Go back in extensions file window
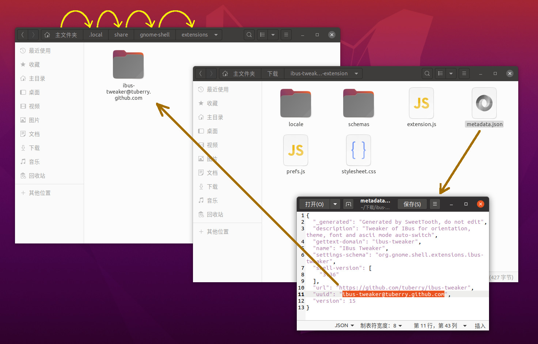Screen dimensions: 538x344 point(23,35)
